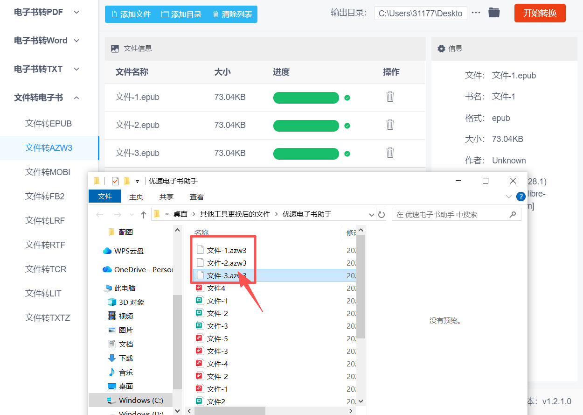The image size is (583, 415).
Task: Open the 音乐 folder
Action: pos(120,372)
